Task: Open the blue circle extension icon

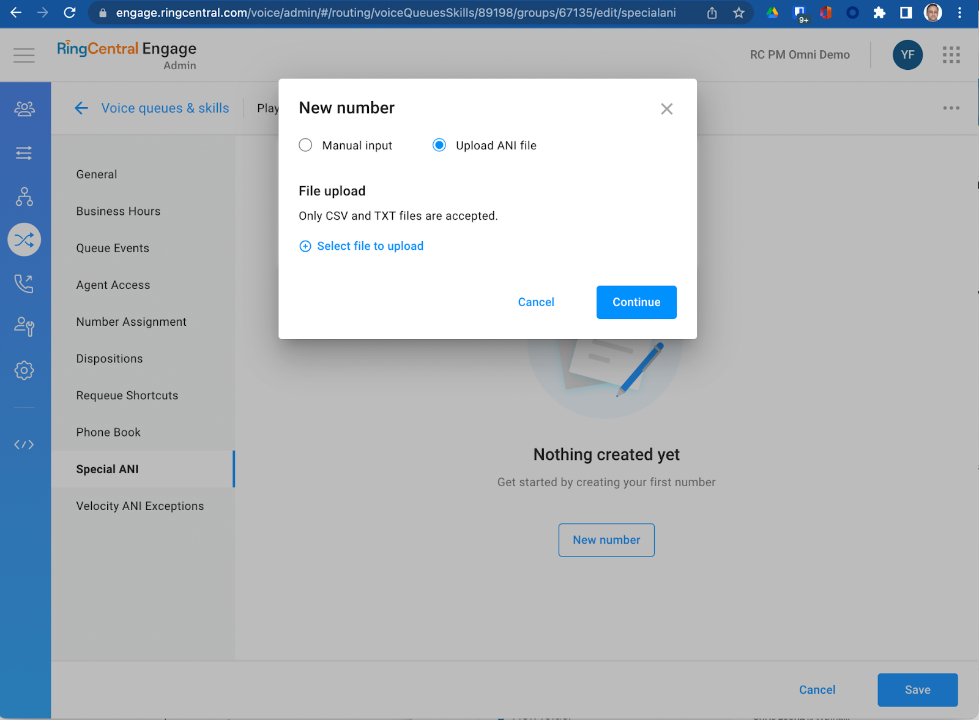Action: [852, 13]
